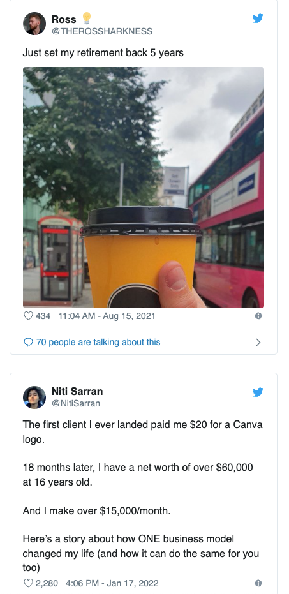The width and height of the screenshot is (289, 594).
Task: Open Niti Sarran's profile avatar
Action: click(34, 397)
